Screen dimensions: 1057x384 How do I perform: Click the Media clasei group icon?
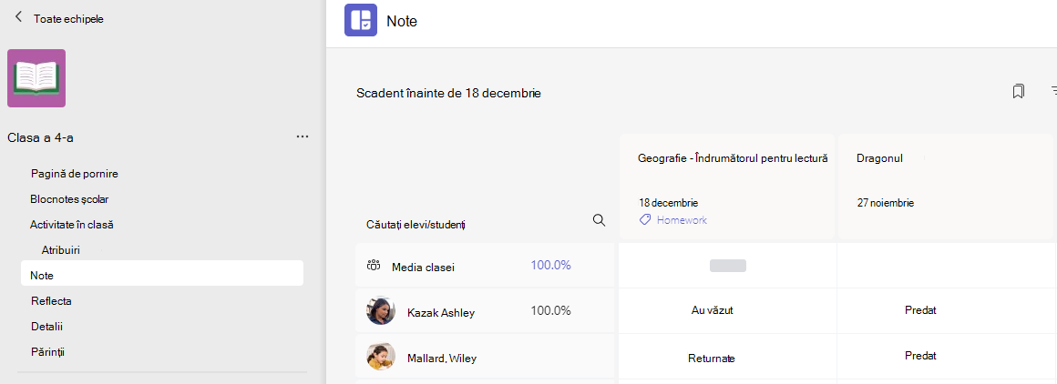point(373,266)
